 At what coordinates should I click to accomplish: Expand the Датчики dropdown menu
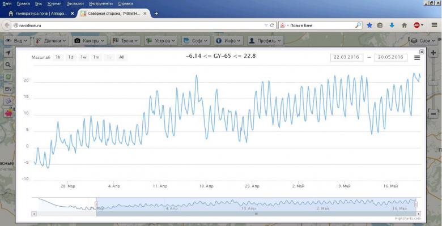pos(51,41)
